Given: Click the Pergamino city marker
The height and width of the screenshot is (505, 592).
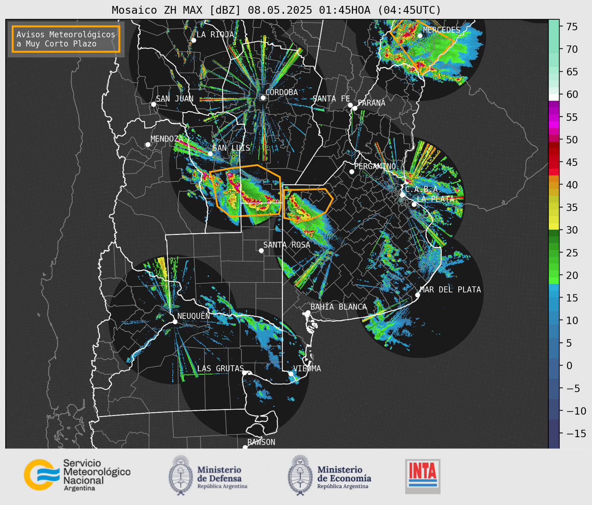Looking at the screenshot, I should click(x=352, y=172).
